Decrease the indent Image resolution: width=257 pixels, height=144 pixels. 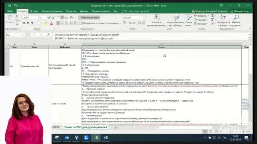tap(71, 23)
